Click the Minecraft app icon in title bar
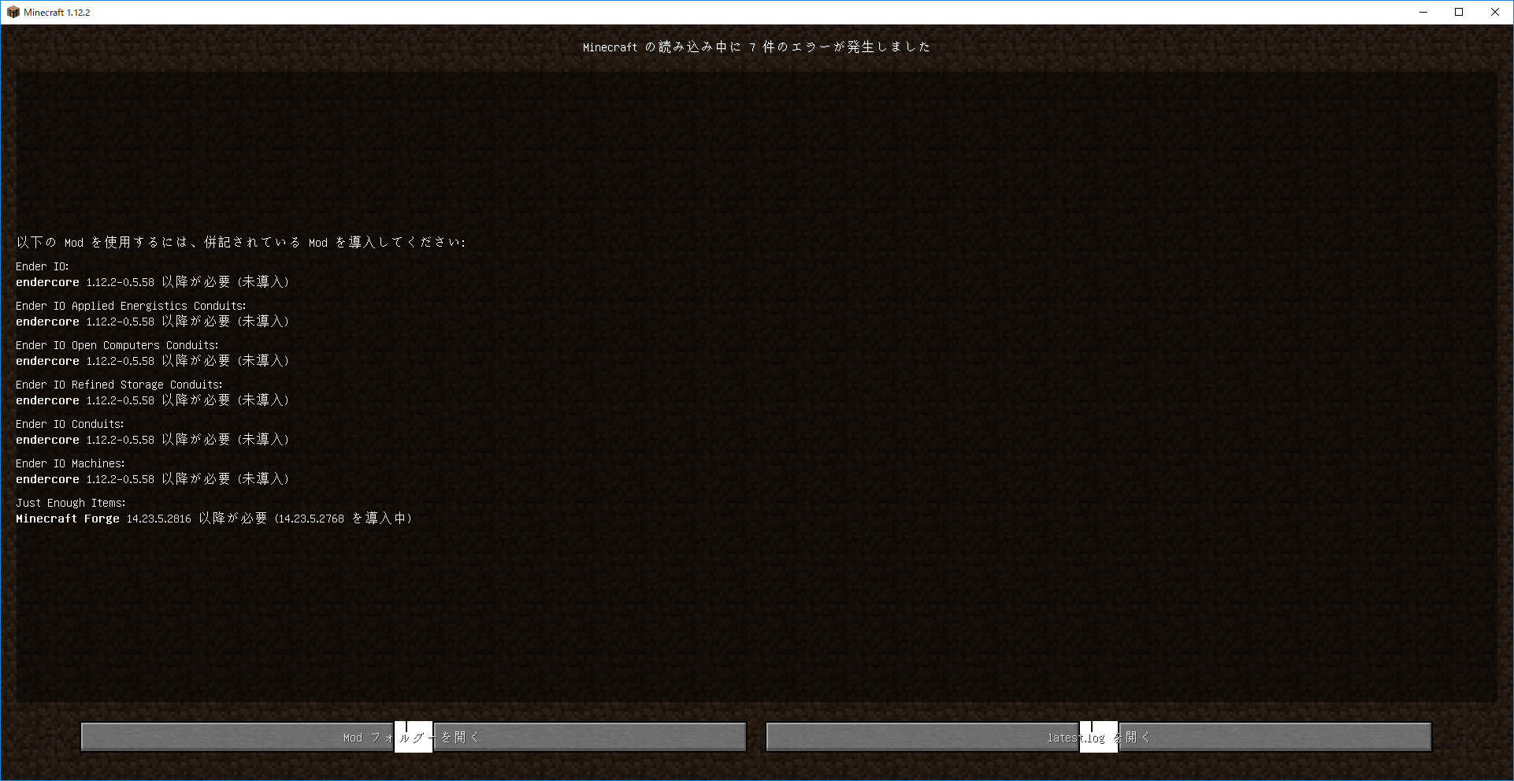 click(x=13, y=12)
